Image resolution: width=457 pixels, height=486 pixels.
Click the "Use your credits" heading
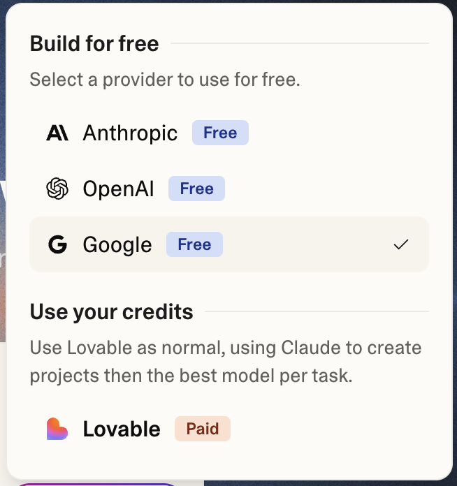[x=111, y=311]
